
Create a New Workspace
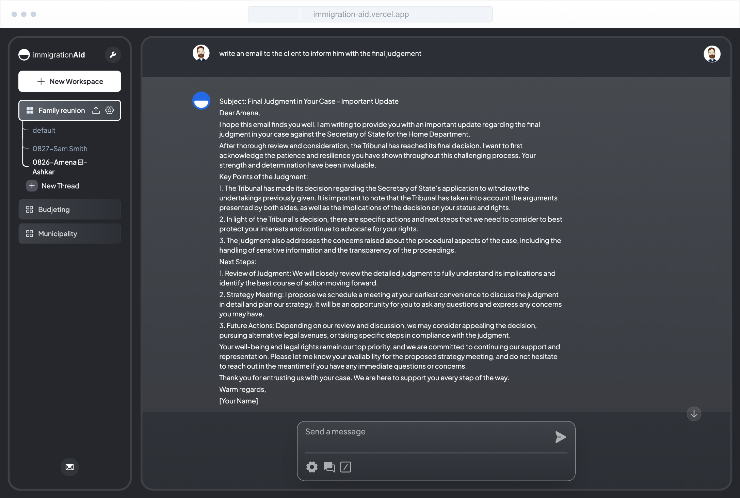pyautogui.click(x=70, y=81)
